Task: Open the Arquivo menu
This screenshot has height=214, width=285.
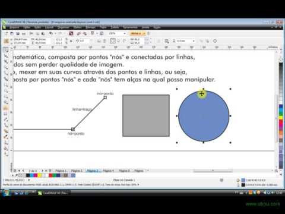Action: click(14, 27)
